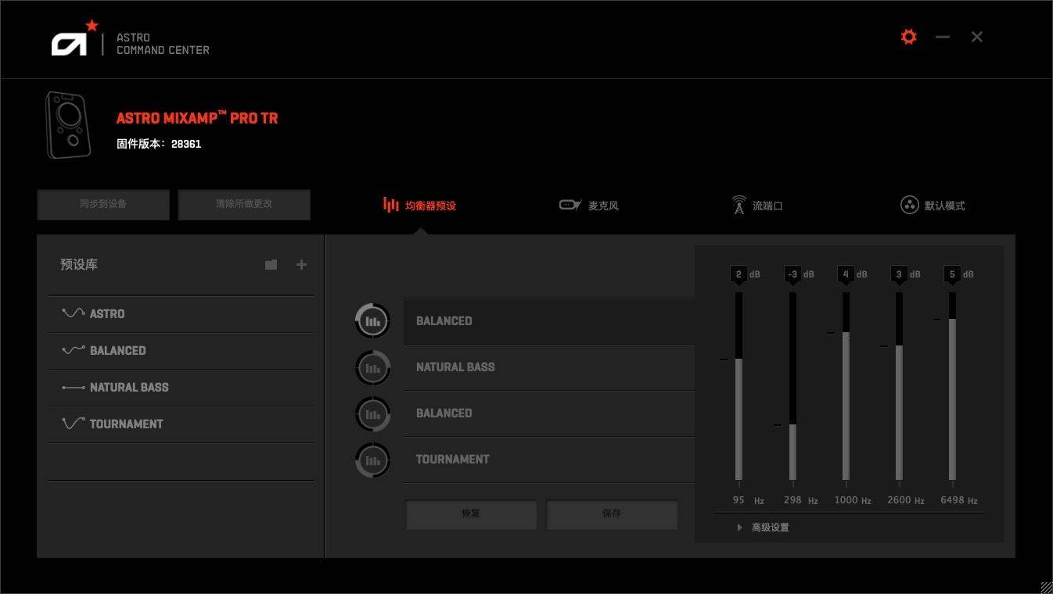Viewport: 1053px width, 594px height.
Task: Select the first circular preset slot icon
Action: point(372,321)
